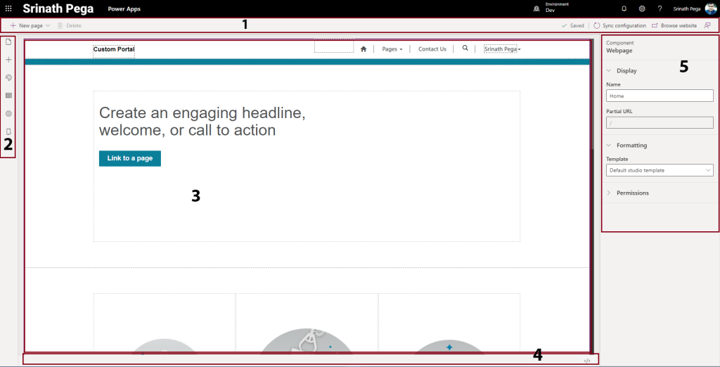This screenshot has width=720, height=367.
Task: Collapse the Display section
Action: coord(626,70)
